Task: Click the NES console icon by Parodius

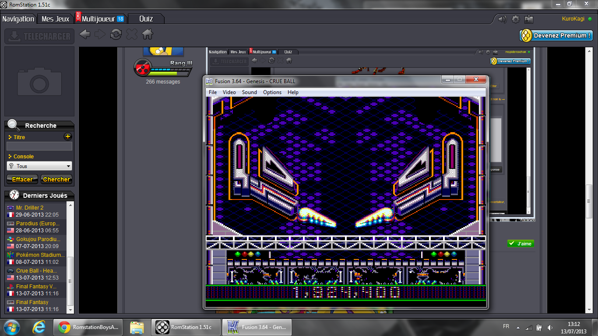Action: (11, 223)
